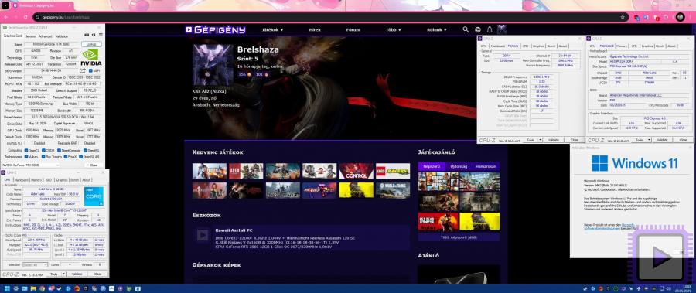
Task: Toggle the UEFI checkbox in GPU-Z
Action: coord(90,70)
